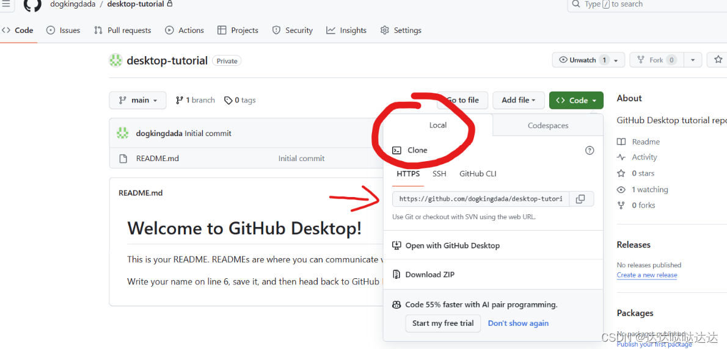Image resolution: width=727 pixels, height=349 pixels.
Task: Open Initial commit link in README.md row
Action: [301, 158]
